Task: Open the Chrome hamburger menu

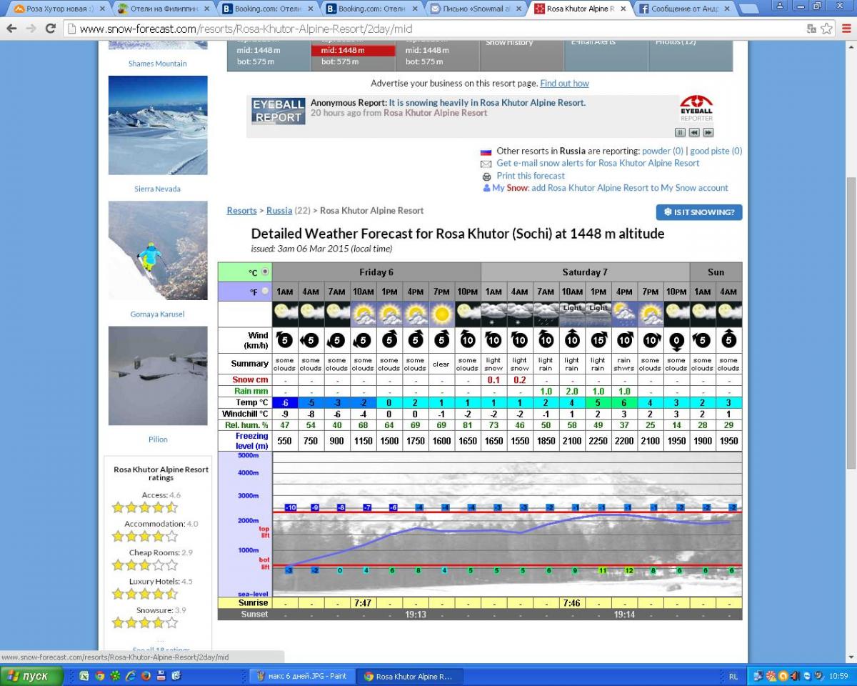Action: (846, 29)
